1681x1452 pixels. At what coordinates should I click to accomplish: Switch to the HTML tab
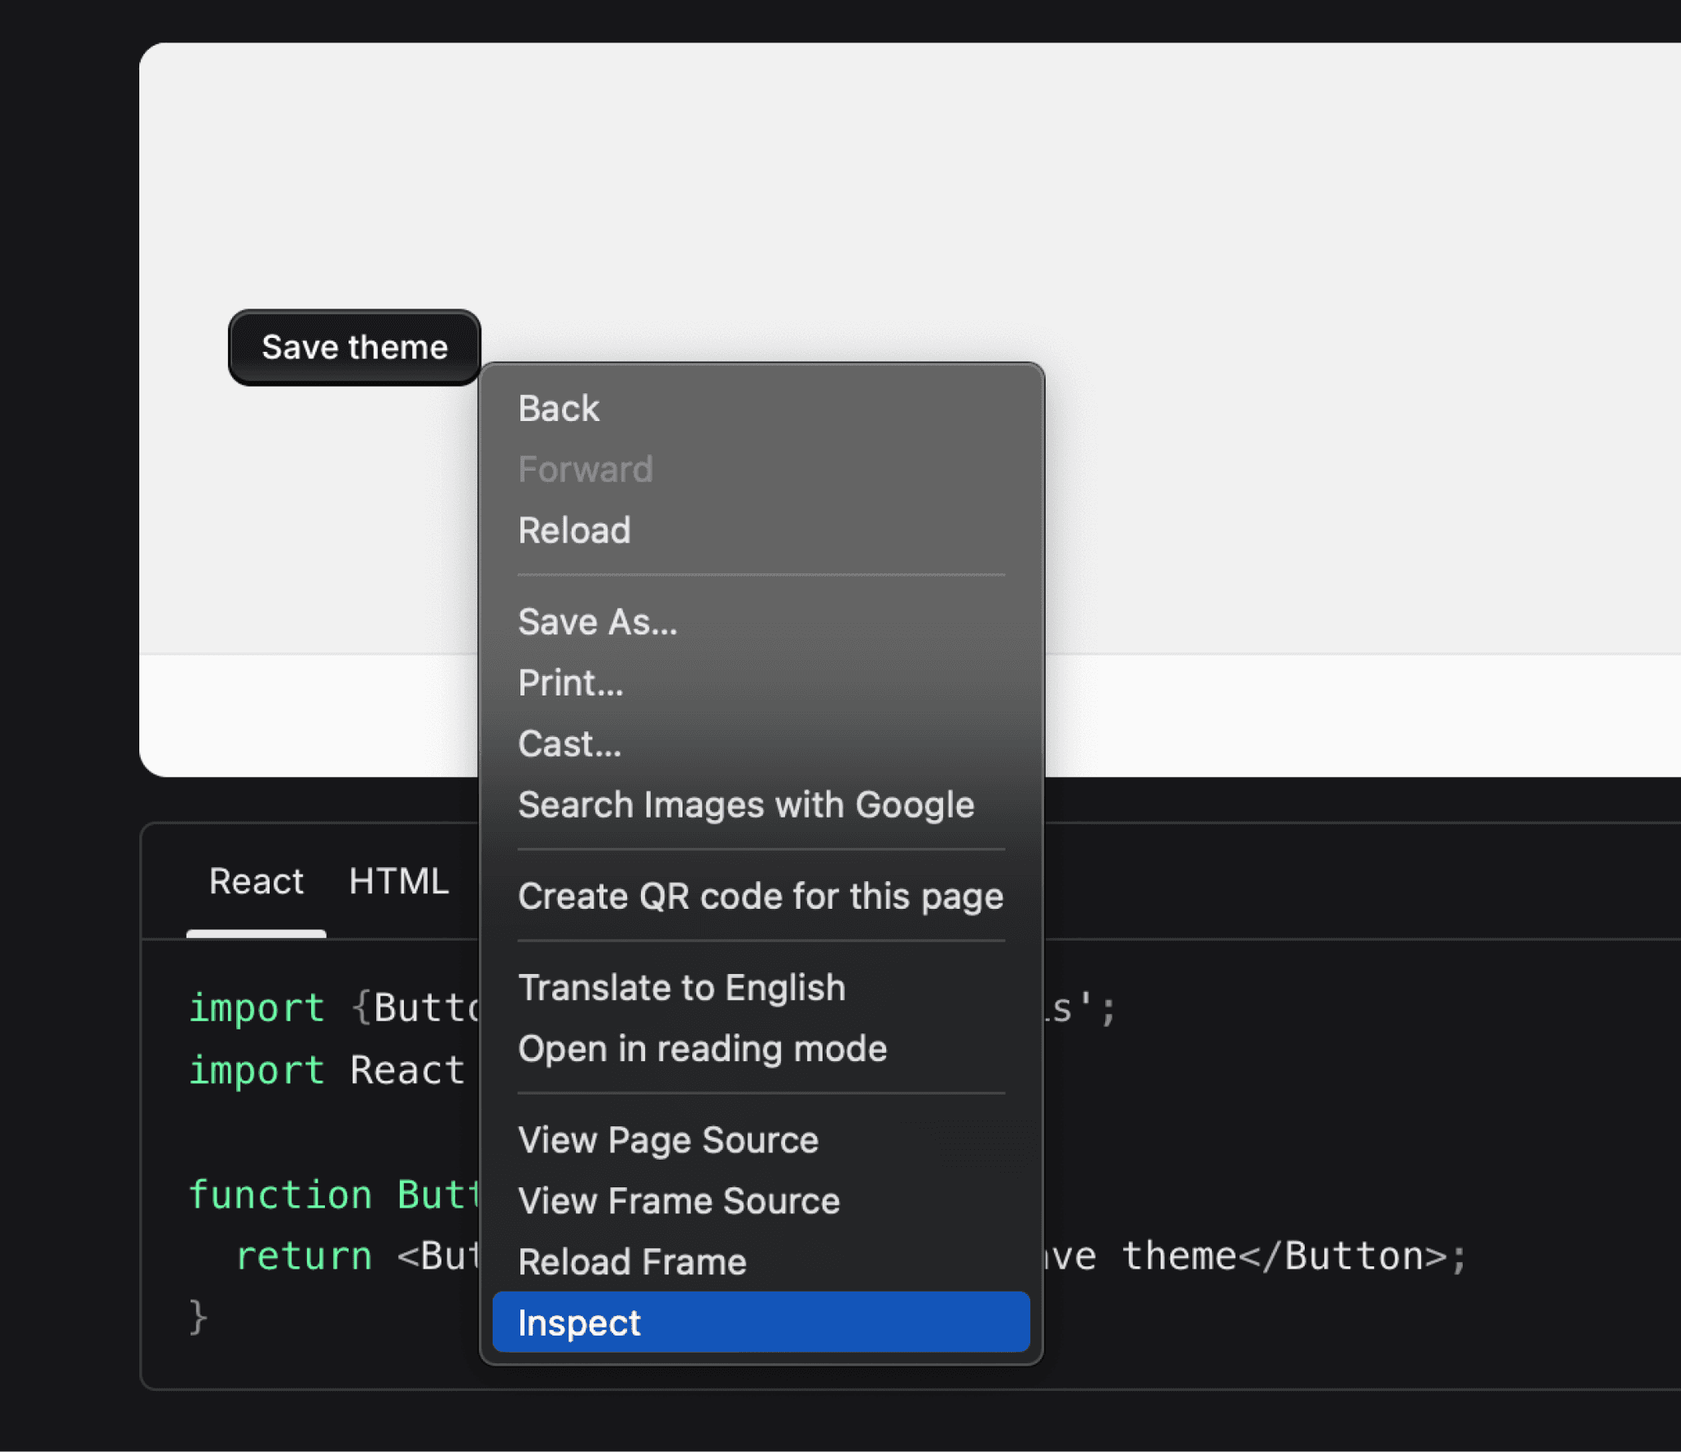tap(398, 881)
